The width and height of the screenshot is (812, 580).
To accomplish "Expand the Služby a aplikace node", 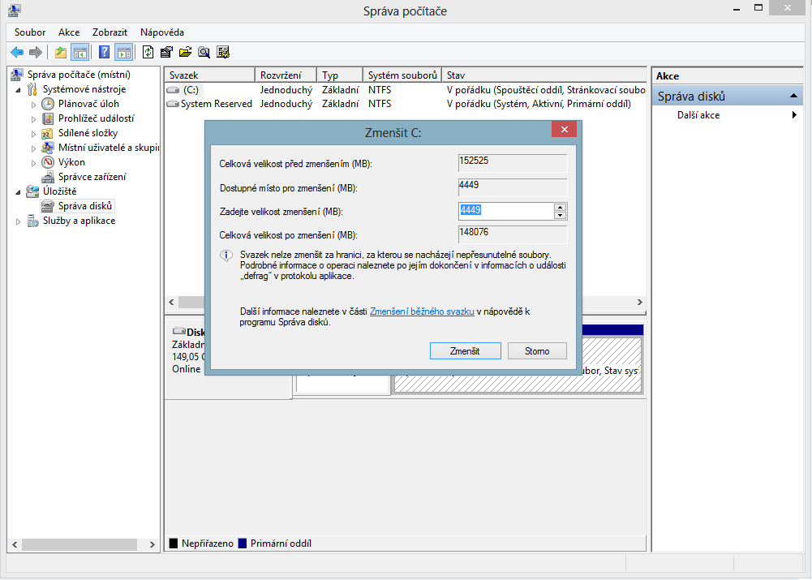I will [x=19, y=221].
